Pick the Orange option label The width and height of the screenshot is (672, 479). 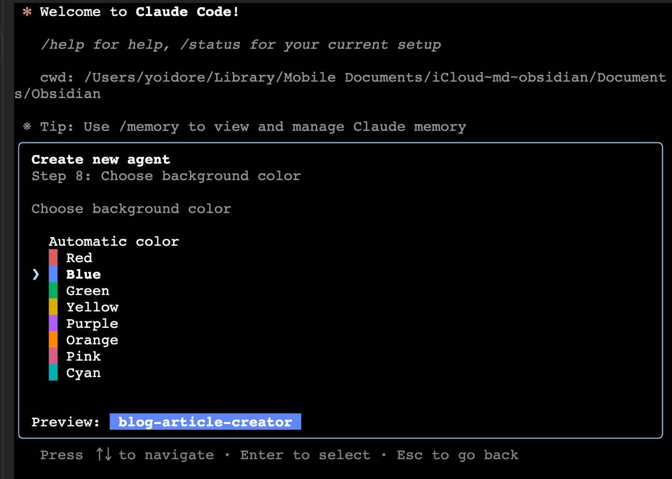pos(92,340)
